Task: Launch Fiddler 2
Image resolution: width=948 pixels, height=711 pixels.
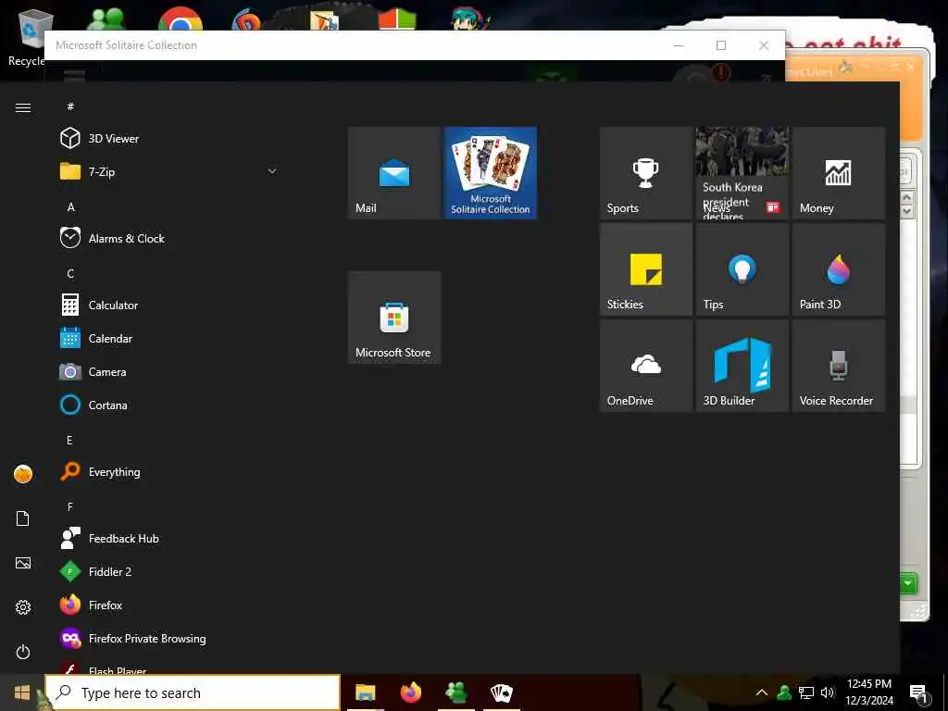Action: click(x=169, y=571)
